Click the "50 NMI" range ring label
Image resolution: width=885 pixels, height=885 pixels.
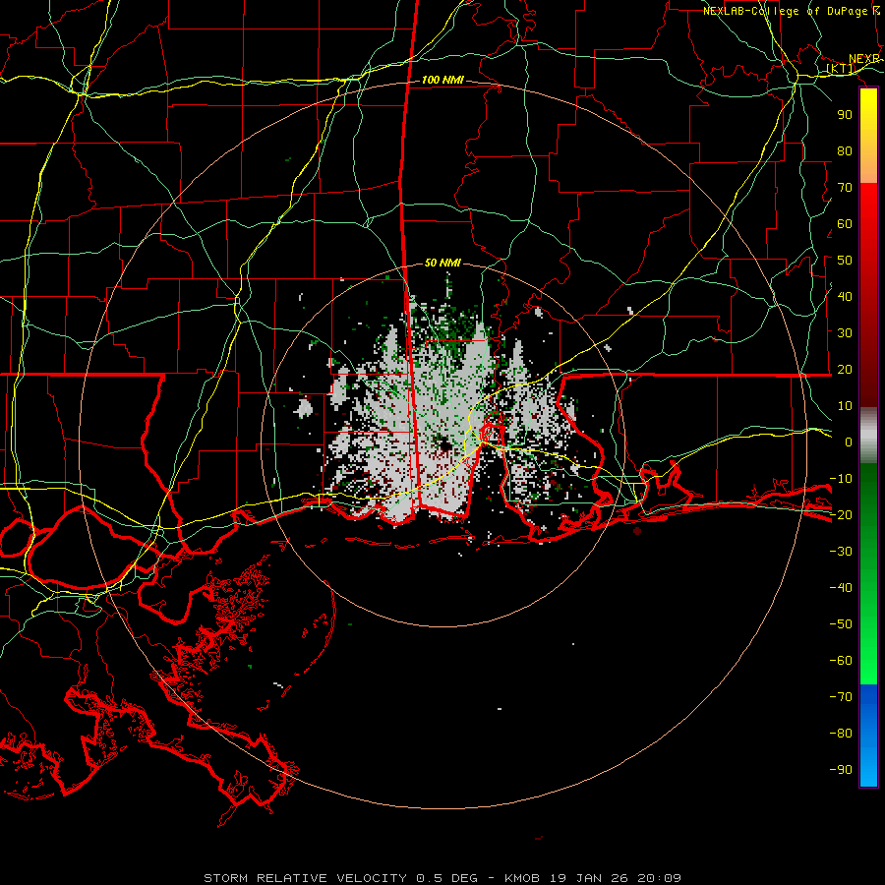click(x=442, y=263)
